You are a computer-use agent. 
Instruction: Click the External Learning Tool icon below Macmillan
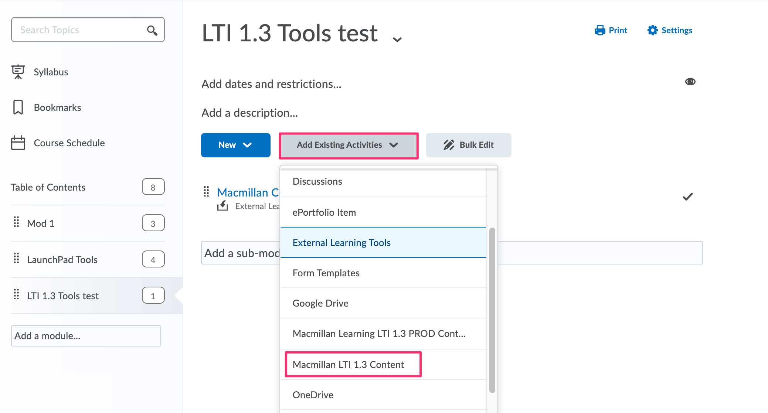pos(222,205)
